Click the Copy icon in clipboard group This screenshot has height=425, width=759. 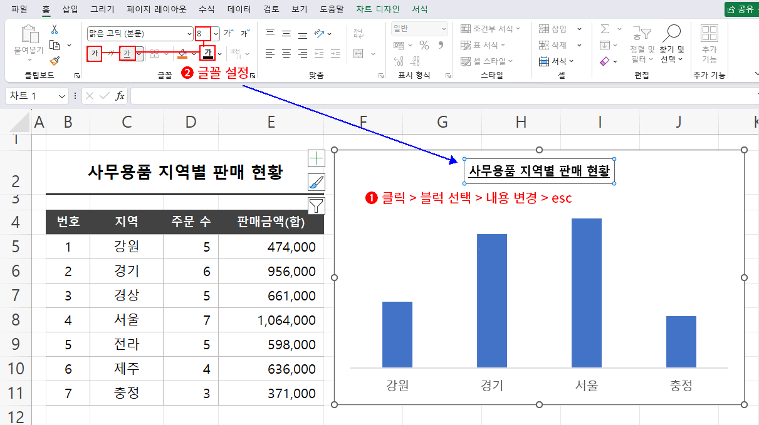pos(55,45)
